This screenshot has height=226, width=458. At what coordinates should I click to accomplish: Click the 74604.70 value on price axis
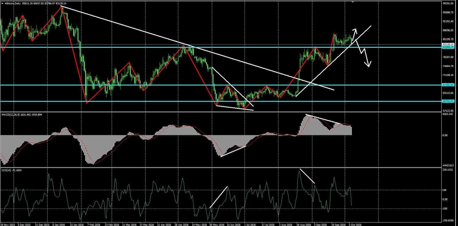click(448, 66)
